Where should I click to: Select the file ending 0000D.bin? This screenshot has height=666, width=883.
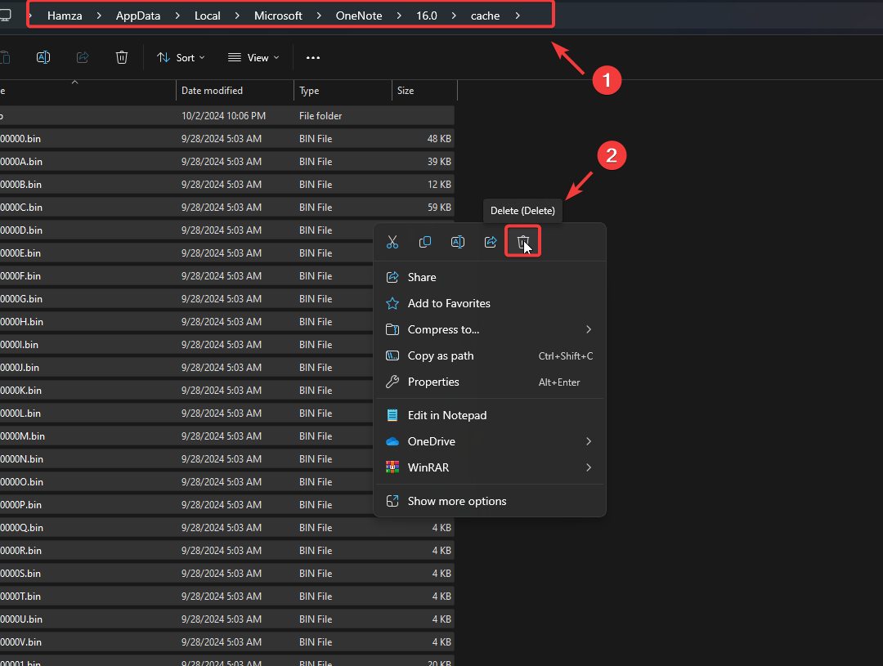[x=187, y=230]
